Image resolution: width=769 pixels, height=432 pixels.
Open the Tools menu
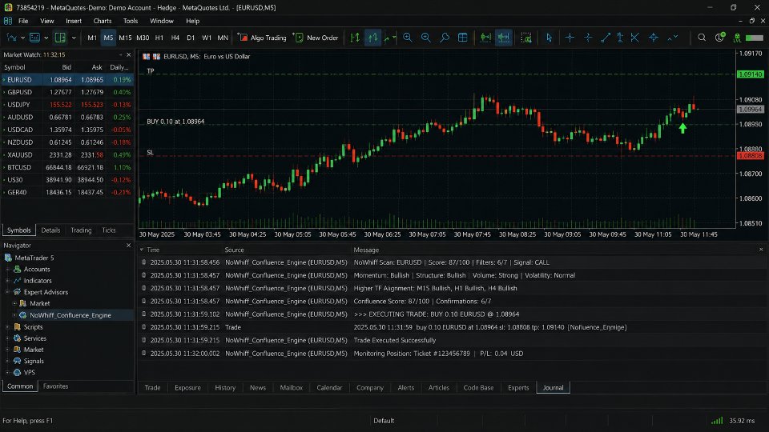tap(131, 21)
